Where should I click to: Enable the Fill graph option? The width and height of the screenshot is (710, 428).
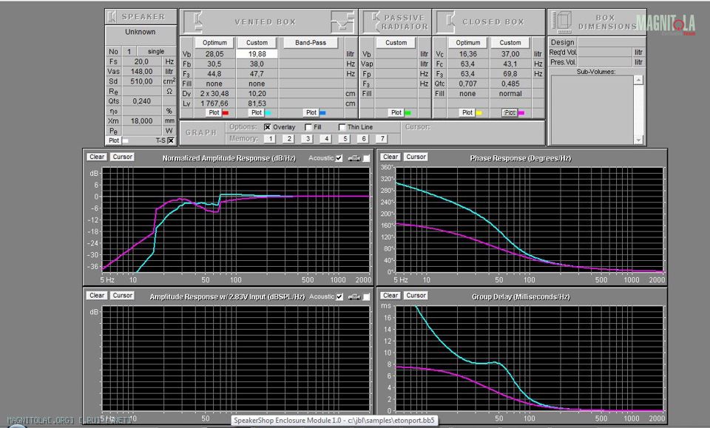coord(308,127)
